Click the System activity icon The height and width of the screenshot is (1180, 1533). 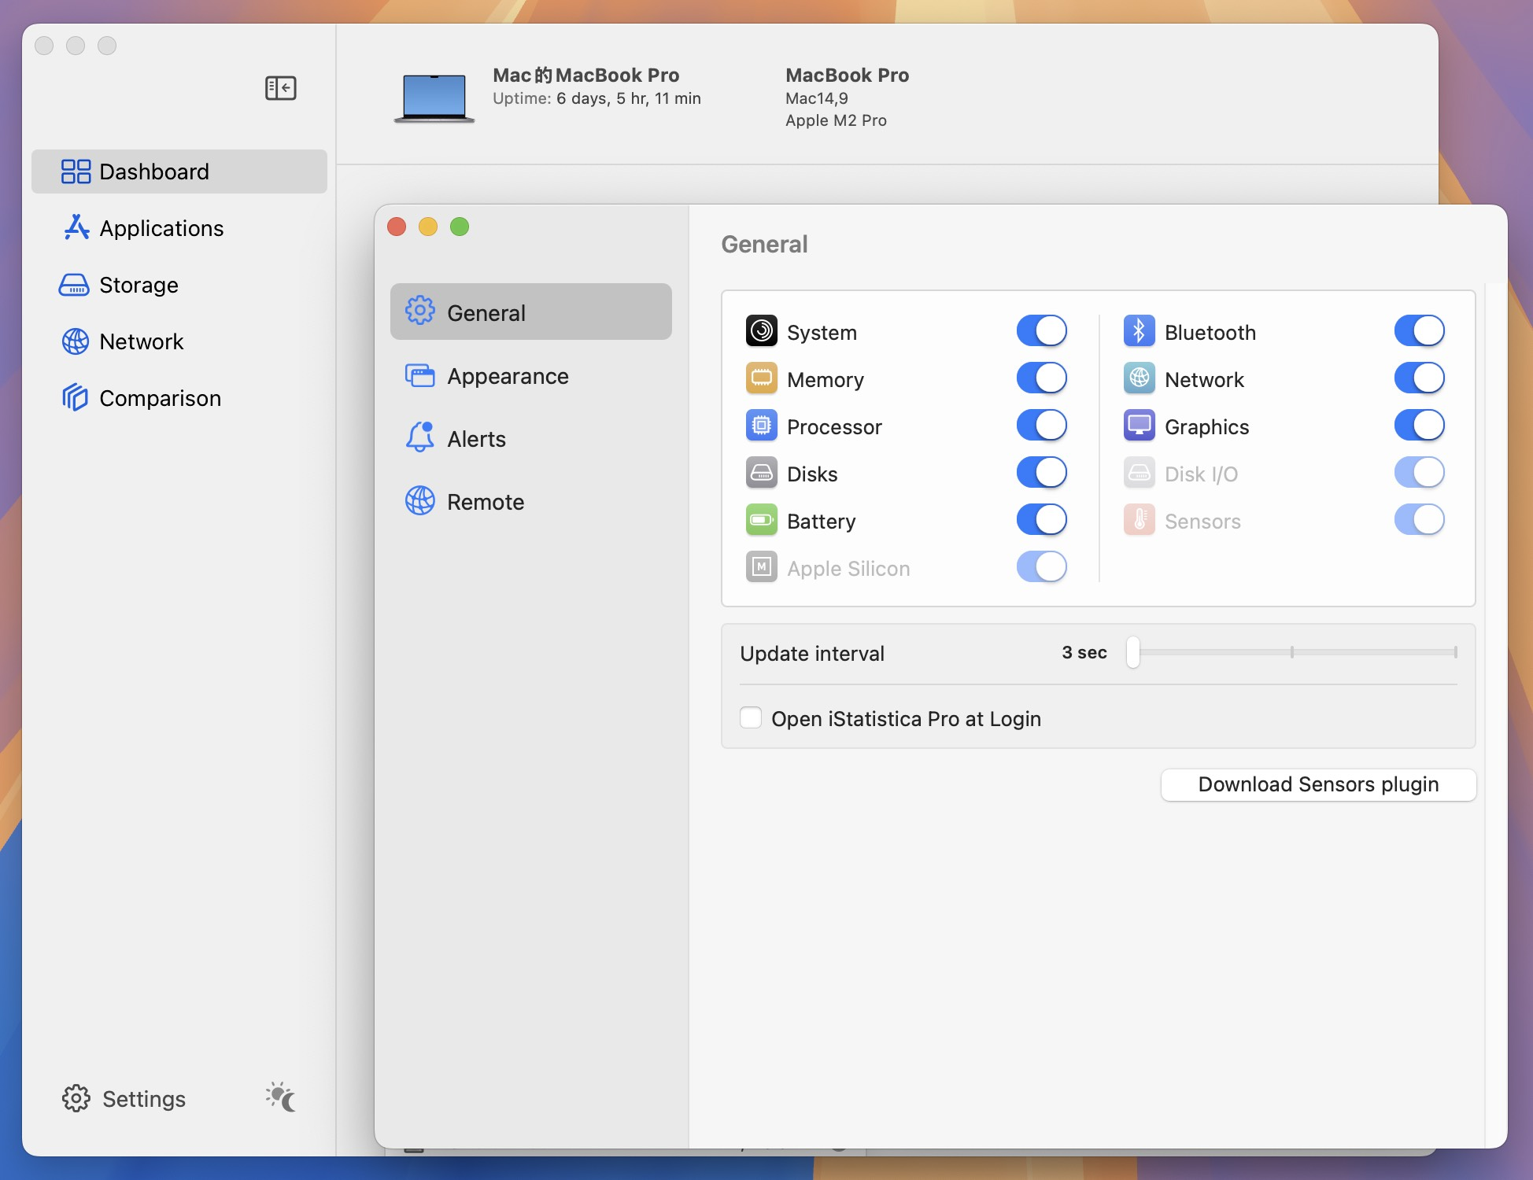pos(761,331)
